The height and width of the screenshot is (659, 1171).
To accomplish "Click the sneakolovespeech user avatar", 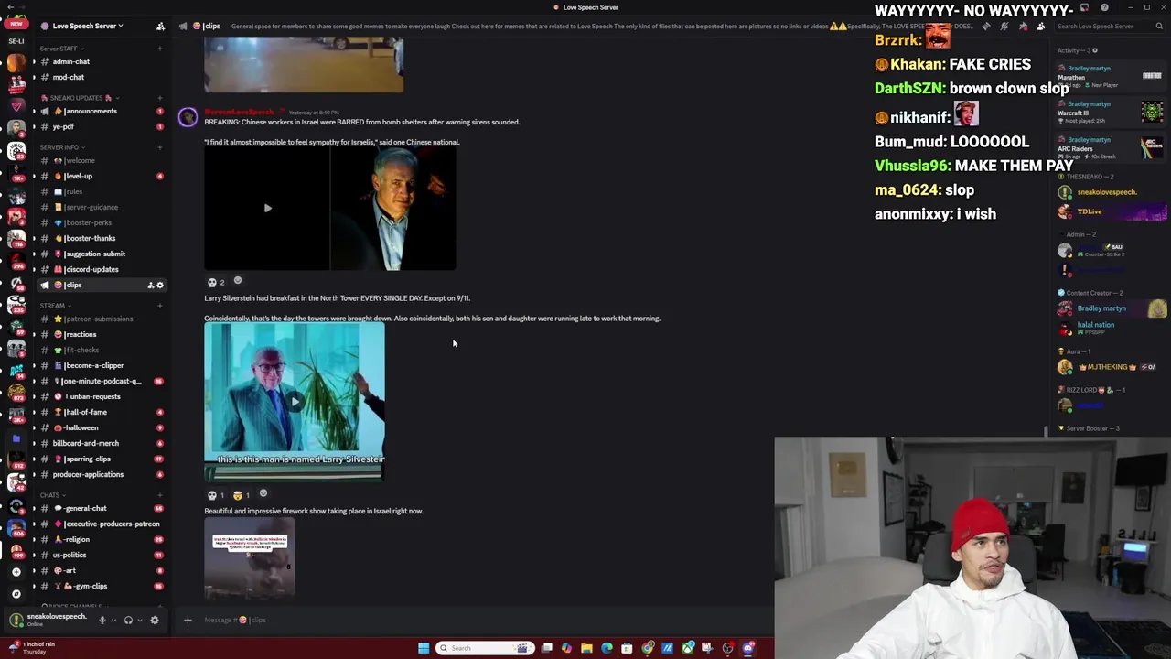I will [x=16, y=620].
